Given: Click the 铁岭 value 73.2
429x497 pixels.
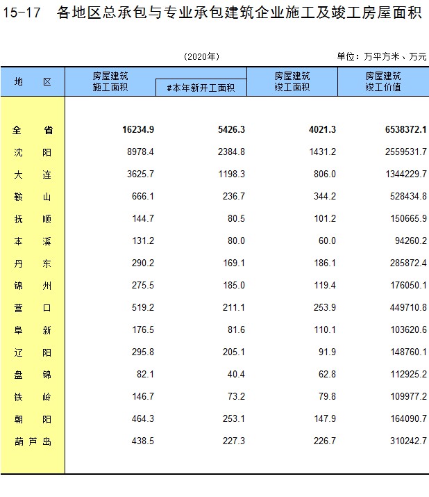Looking at the screenshot, I should click(236, 396).
